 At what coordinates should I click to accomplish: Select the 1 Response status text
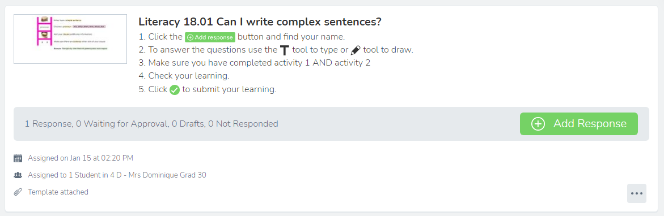click(48, 124)
